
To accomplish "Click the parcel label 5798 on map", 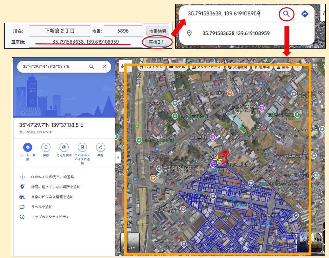I will pos(241,206).
